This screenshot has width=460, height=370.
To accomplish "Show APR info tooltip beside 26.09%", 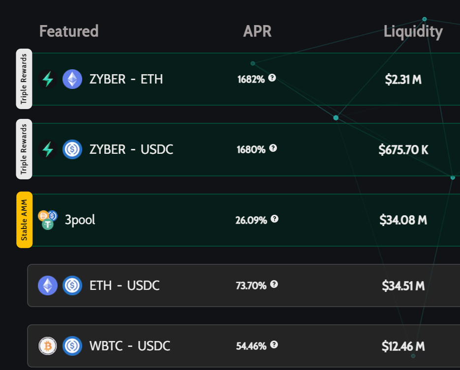I will [275, 219].
